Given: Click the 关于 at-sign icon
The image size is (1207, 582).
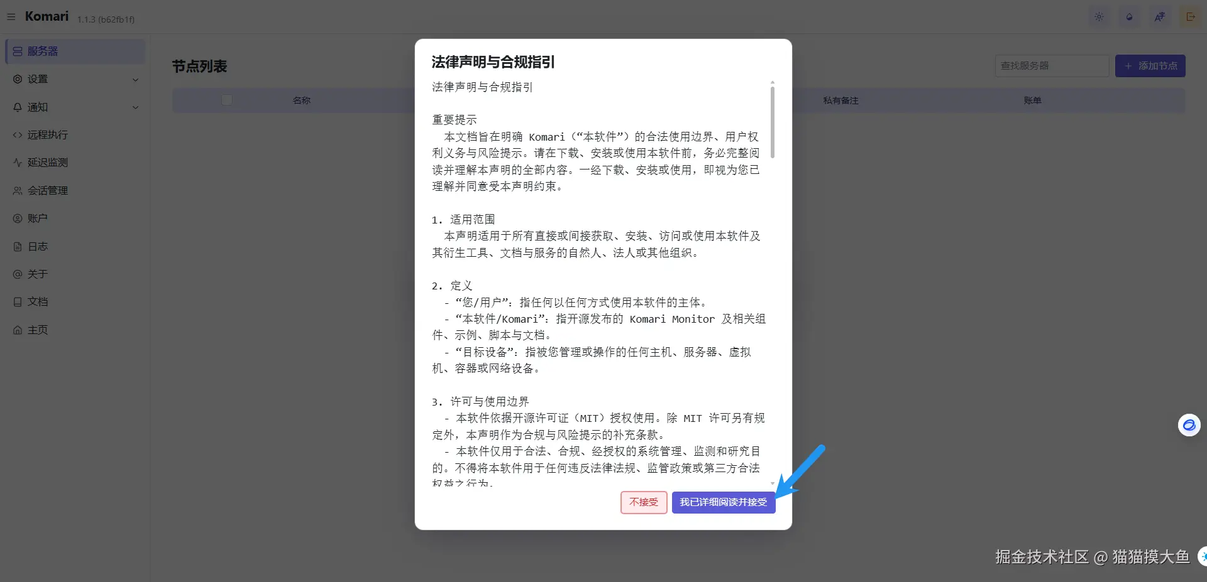Looking at the screenshot, I should coord(18,274).
